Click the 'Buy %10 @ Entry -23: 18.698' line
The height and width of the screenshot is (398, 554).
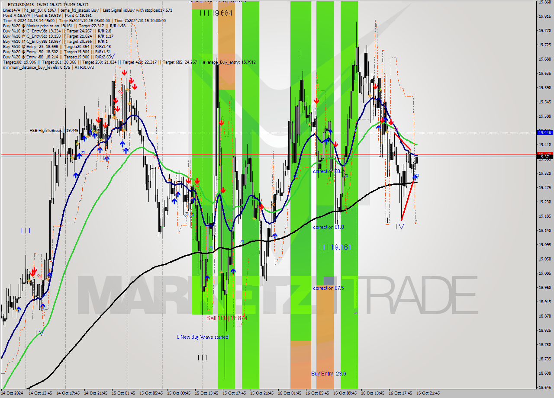(x=57, y=46)
